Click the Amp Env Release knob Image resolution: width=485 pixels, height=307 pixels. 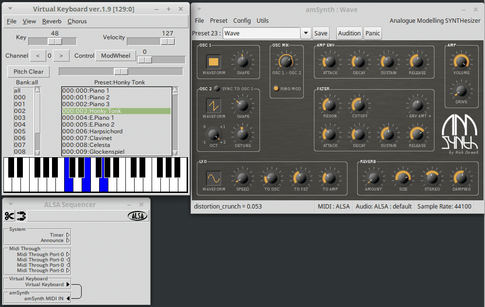417,62
